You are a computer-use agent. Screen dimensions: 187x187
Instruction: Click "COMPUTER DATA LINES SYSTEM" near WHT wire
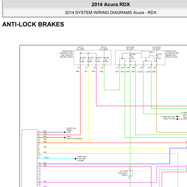[x=168, y=118]
